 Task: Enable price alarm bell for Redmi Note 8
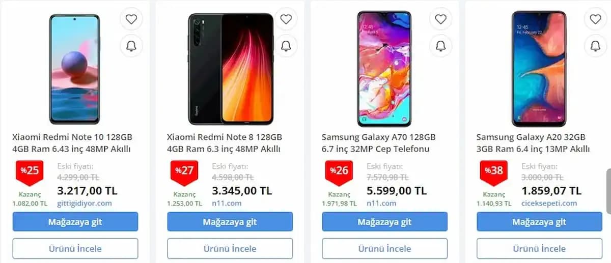(286, 46)
